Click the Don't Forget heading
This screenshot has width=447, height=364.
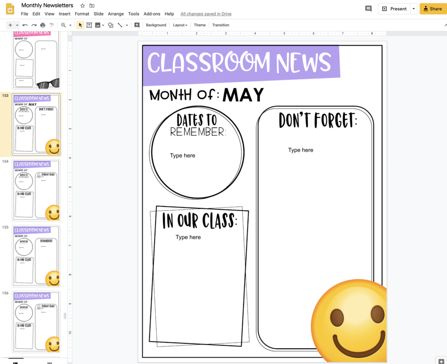[x=318, y=120]
